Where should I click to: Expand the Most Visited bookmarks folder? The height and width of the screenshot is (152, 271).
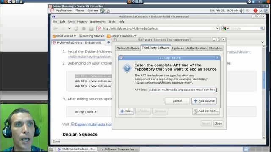pos(64,36)
